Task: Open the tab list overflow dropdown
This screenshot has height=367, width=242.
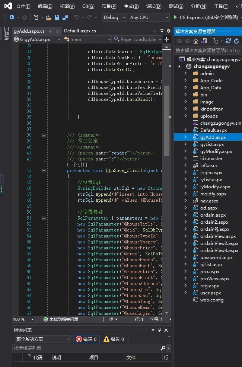Action: 162,31
